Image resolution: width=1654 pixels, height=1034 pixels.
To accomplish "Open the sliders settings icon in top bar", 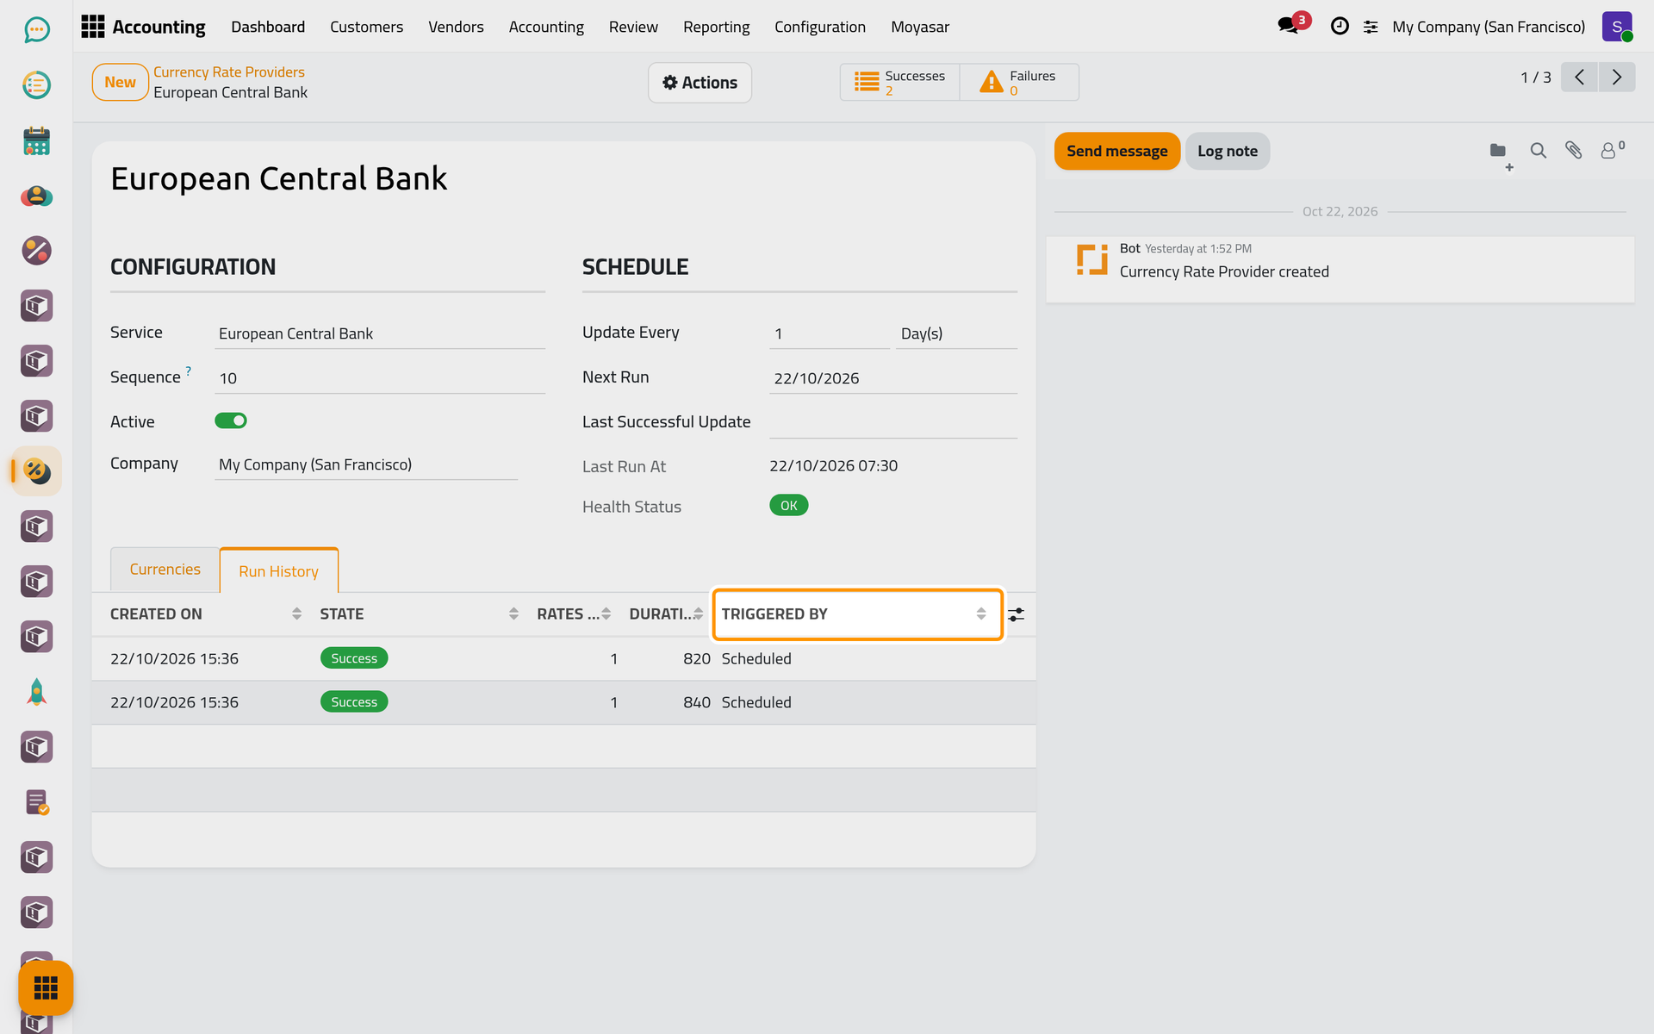I will pos(1371,27).
